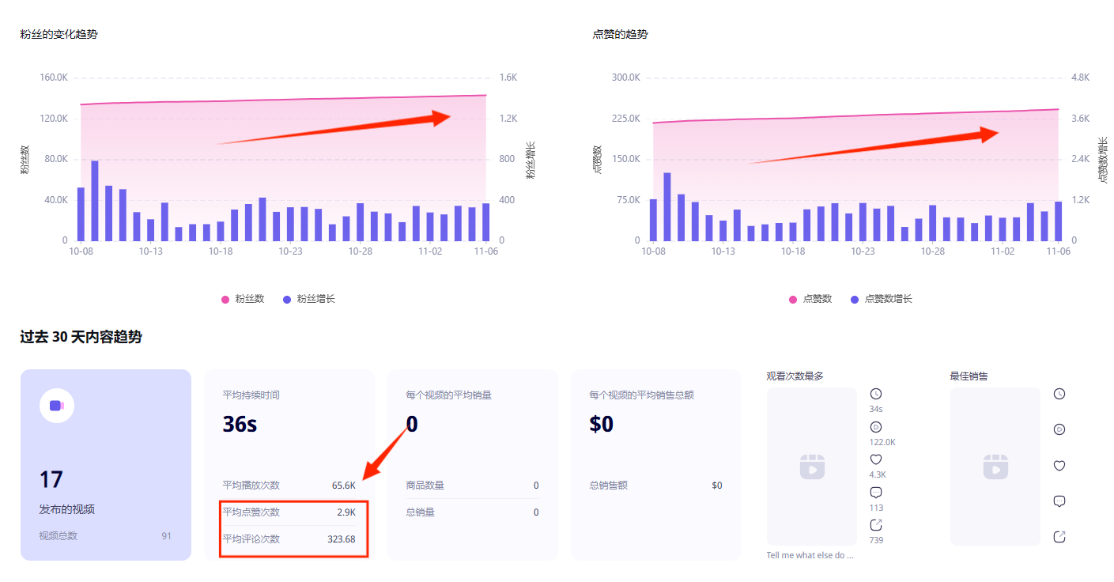1114x582 pixels.
Task: Toggle the 粉丝数 legend series
Action: tap(243, 299)
